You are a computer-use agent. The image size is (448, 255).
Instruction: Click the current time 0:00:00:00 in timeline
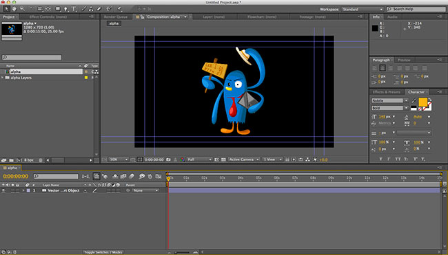15,177
